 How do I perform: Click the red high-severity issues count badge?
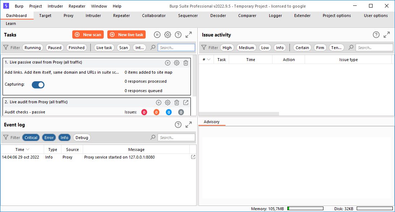click(x=144, y=112)
